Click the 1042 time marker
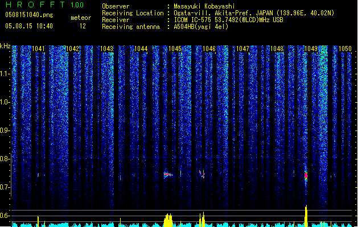The height and width of the screenshot is (227, 358). coord(72,49)
